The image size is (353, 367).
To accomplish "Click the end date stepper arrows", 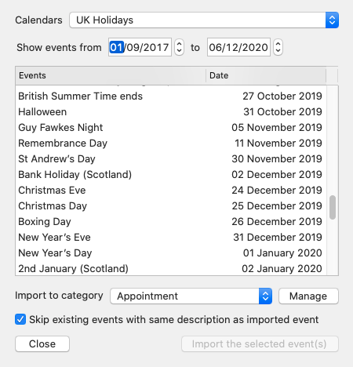I will point(278,47).
